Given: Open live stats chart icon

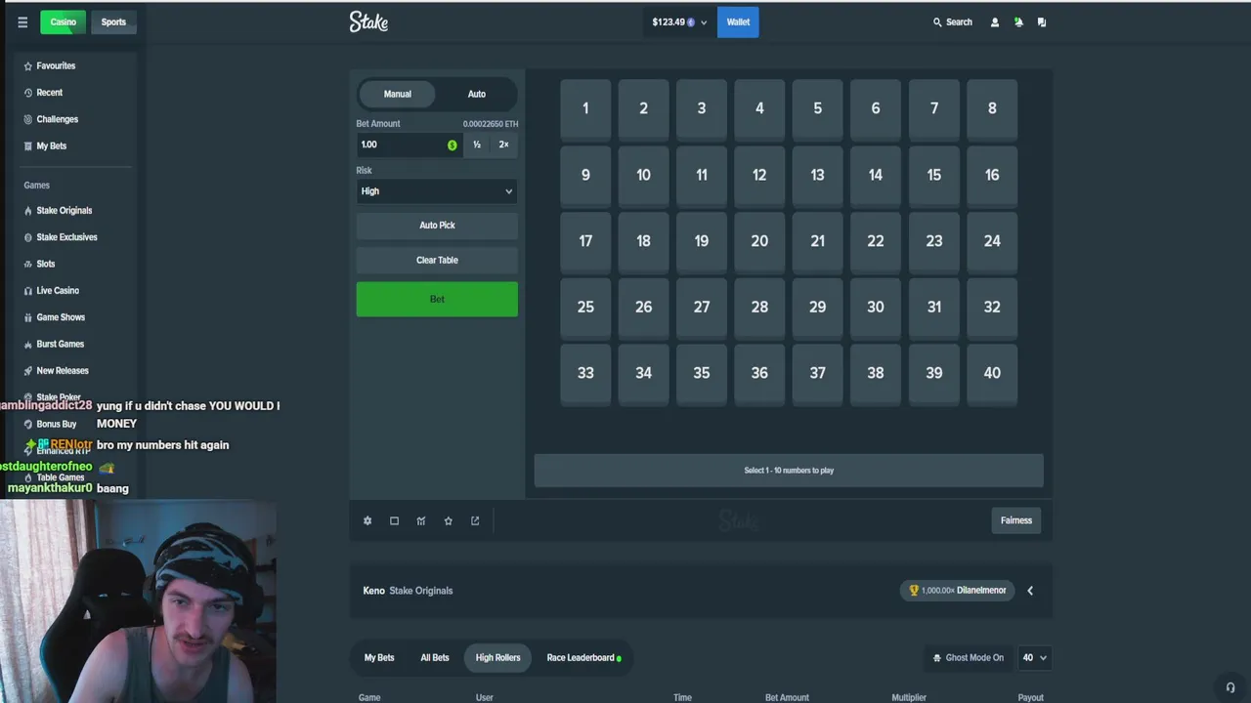Looking at the screenshot, I should coord(421,520).
